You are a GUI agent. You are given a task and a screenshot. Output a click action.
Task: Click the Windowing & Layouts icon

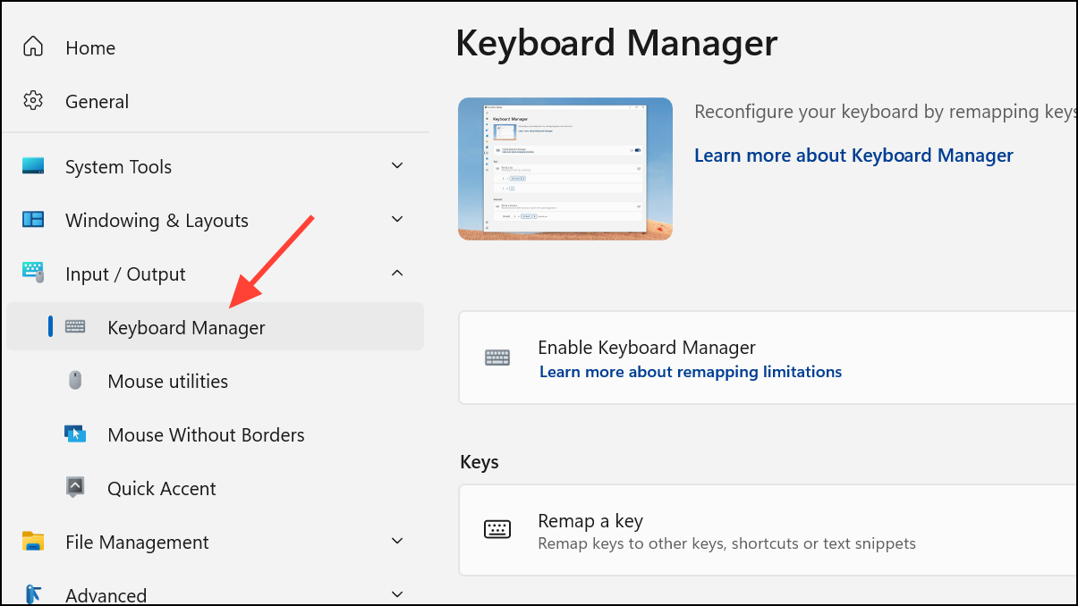coord(33,220)
